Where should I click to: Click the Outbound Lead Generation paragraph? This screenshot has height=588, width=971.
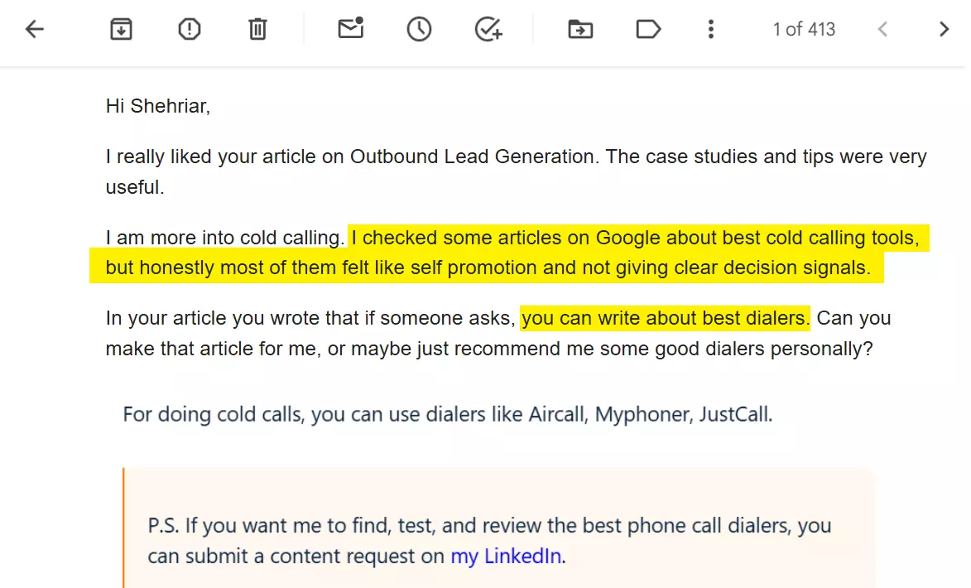pyautogui.click(x=516, y=171)
